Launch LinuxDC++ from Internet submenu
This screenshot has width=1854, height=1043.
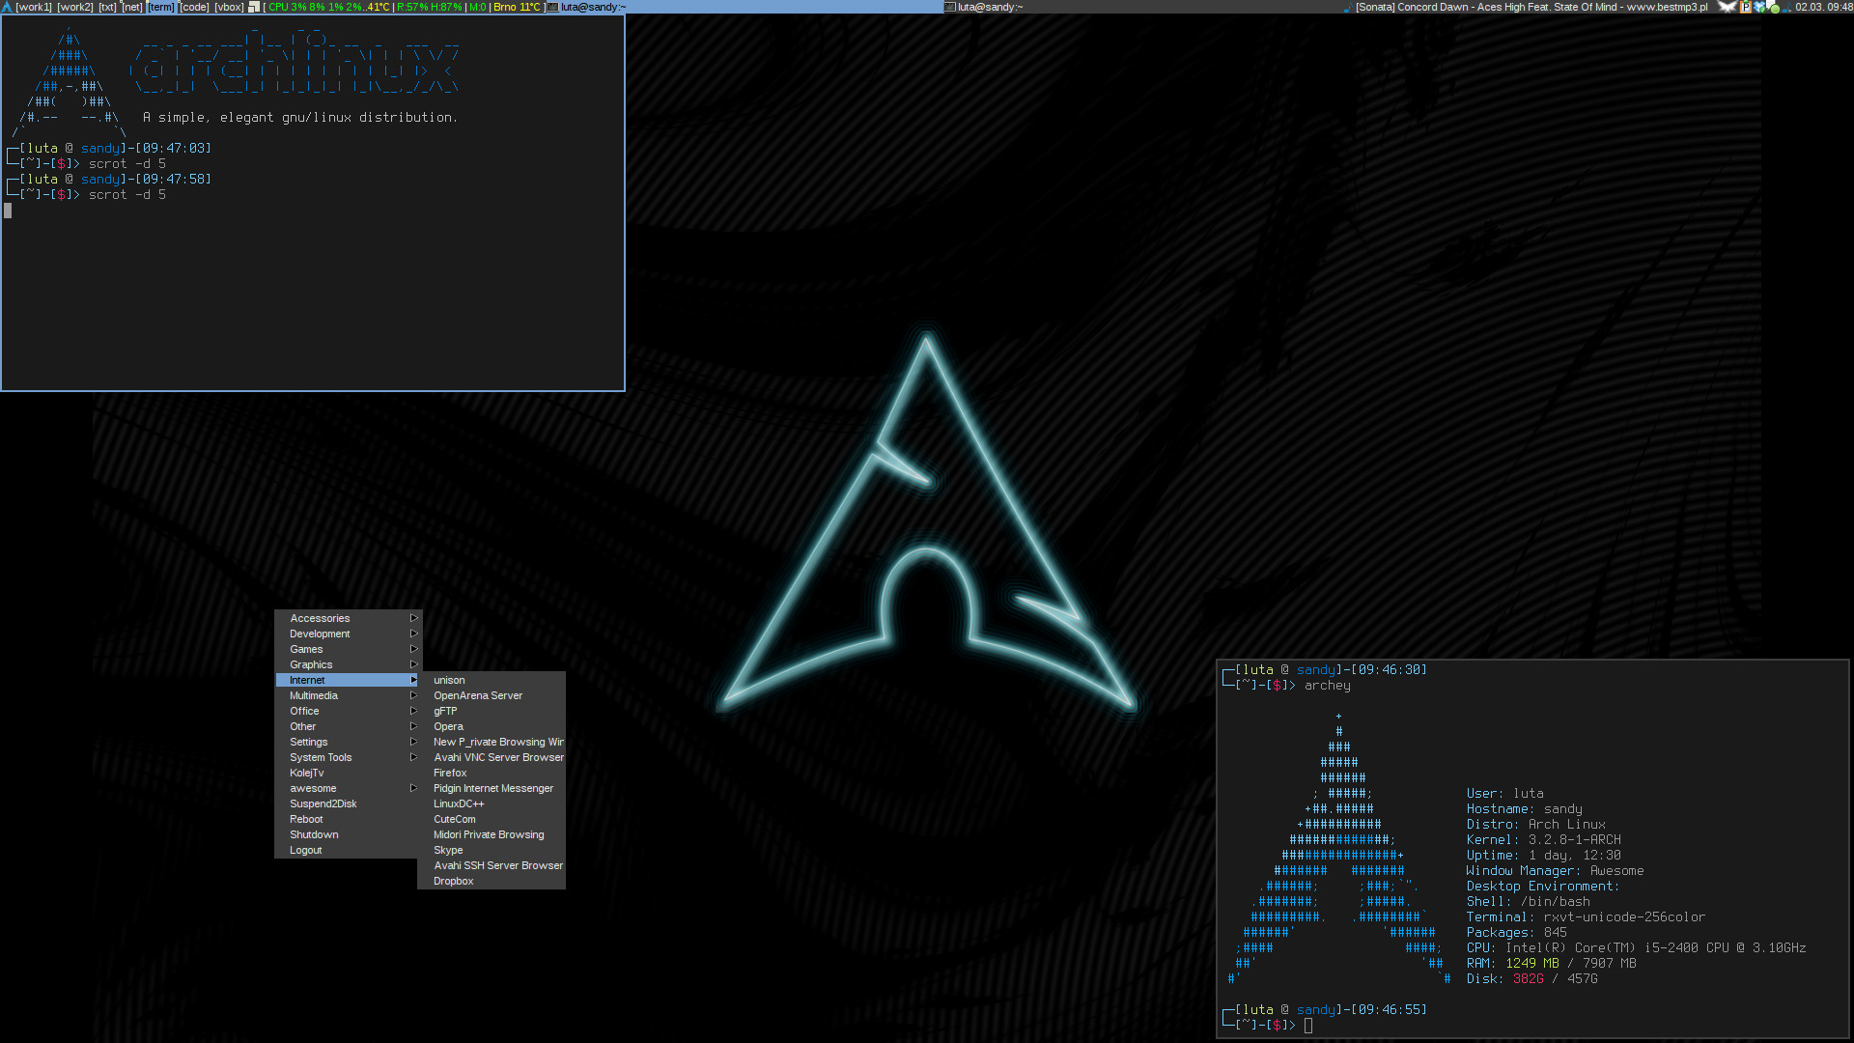(492, 803)
